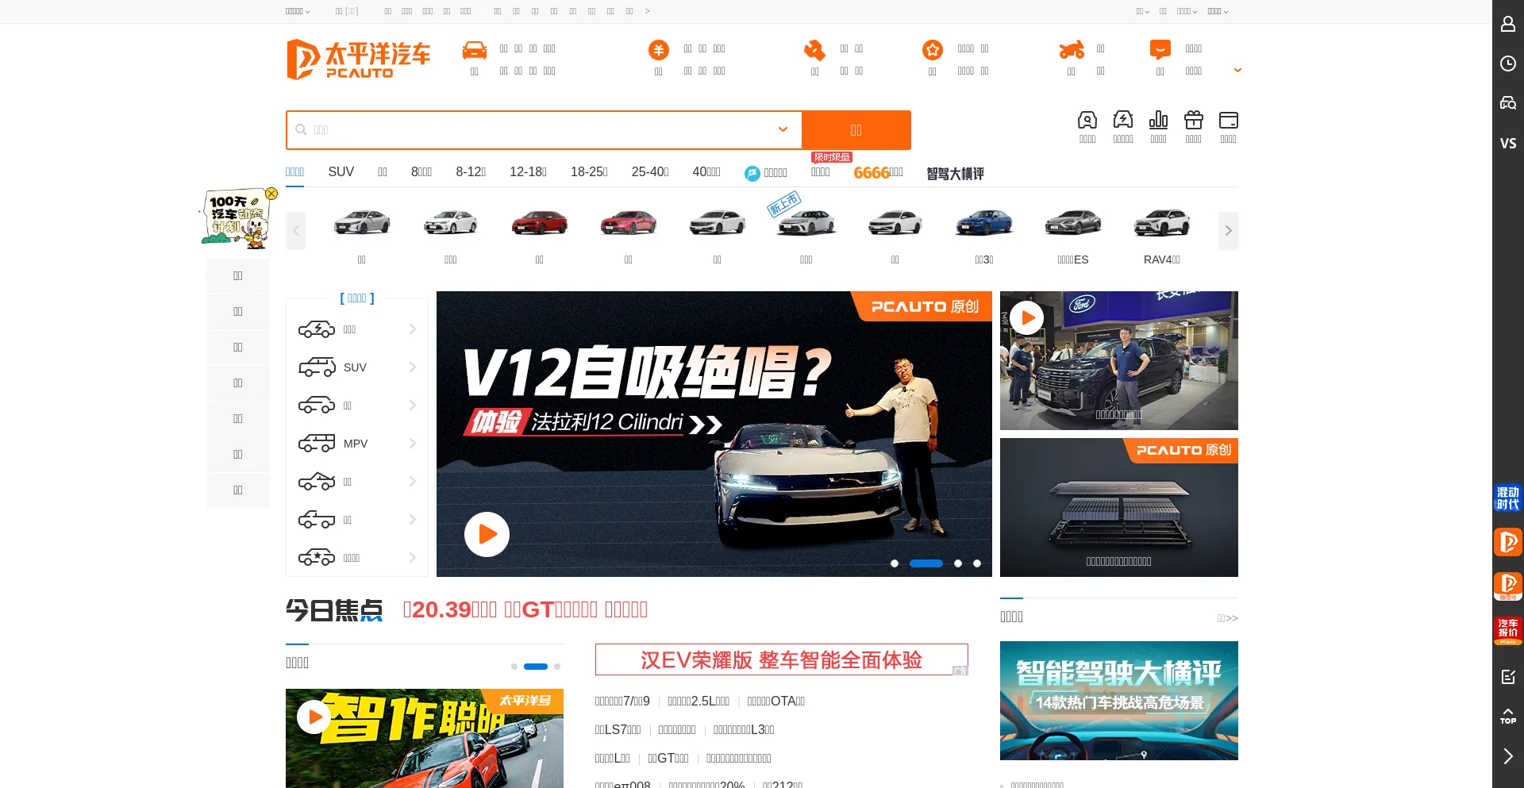Open the ES car model
Screen dimensions: 1524x788
pos(1072,235)
